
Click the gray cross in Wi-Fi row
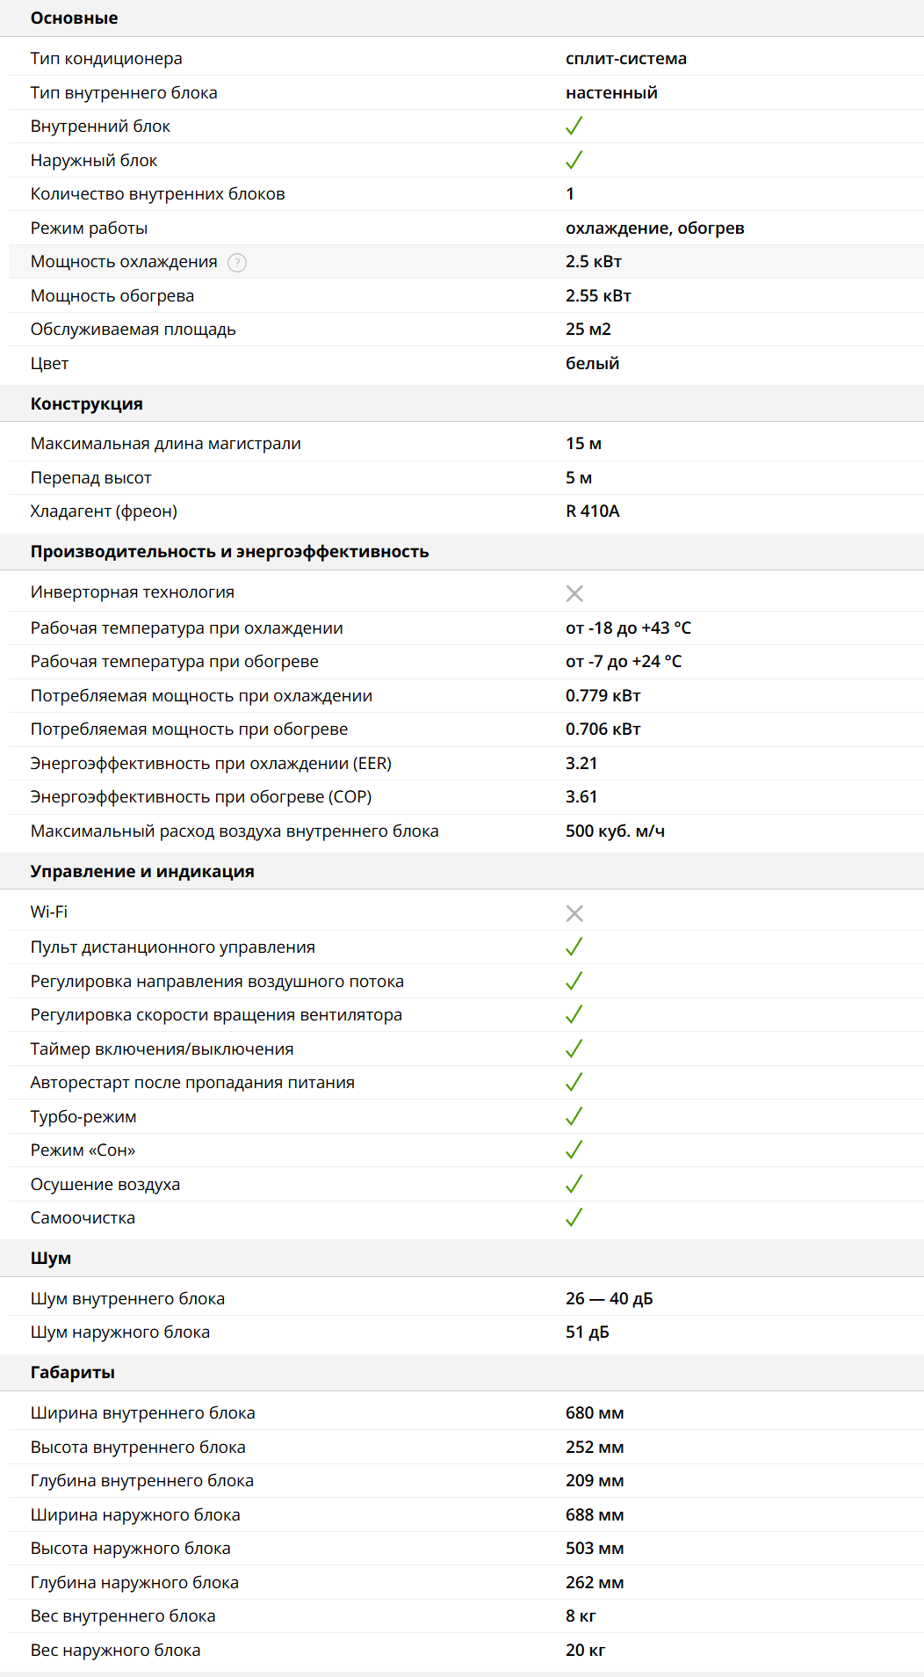(x=574, y=913)
